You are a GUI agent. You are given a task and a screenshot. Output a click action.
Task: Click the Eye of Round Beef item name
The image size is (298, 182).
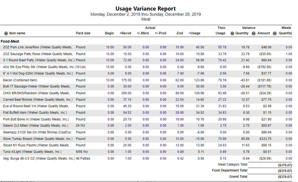tap(36, 106)
